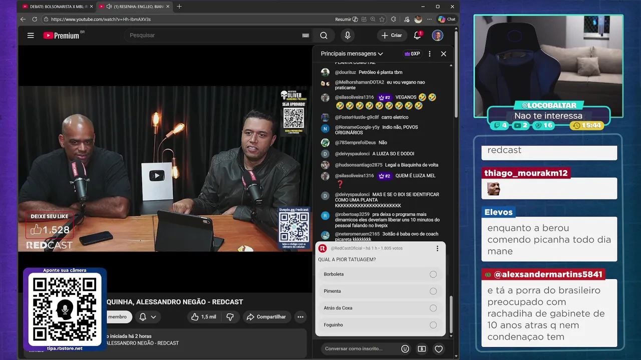Open browser extensions puzzle icon
Image resolution: width=641 pixels, height=360 pixels.
click(394, 19)
